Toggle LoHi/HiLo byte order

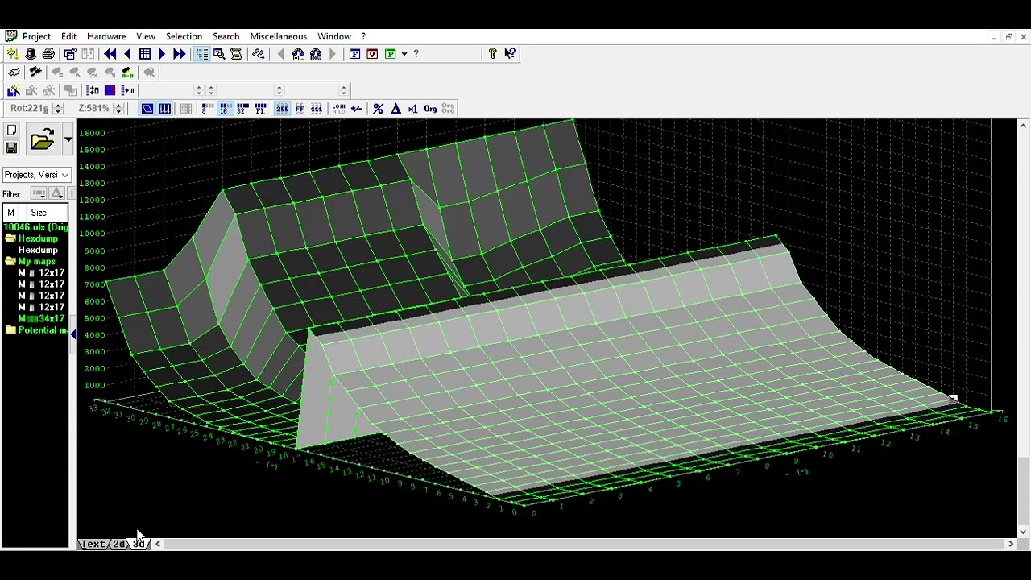(x=338, y=109)
